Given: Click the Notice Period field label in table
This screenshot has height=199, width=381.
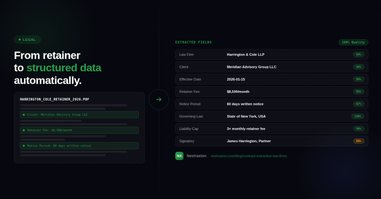Looking at the screenshot, I should click(190, 104).
